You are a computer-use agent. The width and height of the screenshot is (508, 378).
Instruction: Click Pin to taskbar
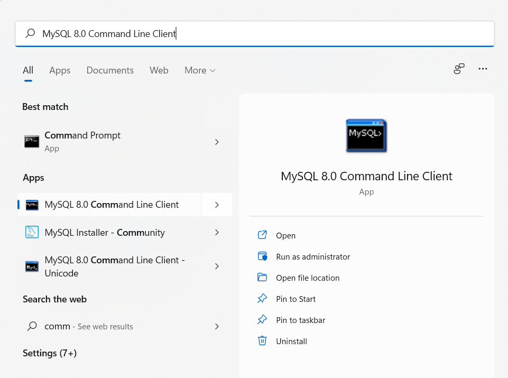click(x=300, y=320)
